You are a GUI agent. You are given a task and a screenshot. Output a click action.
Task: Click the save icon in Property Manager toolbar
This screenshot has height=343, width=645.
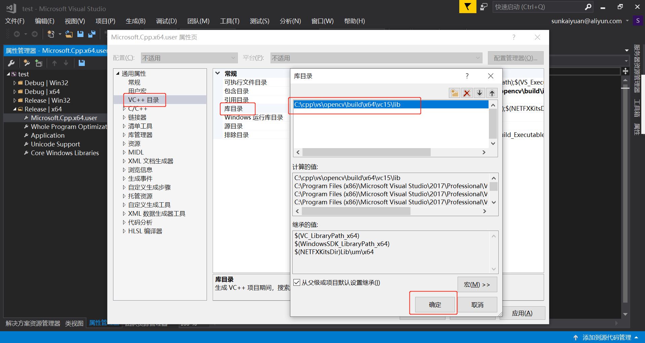click(x=81, y=63)
